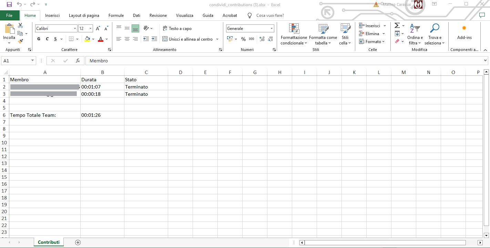Toggle Testo a capo wrap text
Viewport: 490px width, 248px height.
coord(177,29)
